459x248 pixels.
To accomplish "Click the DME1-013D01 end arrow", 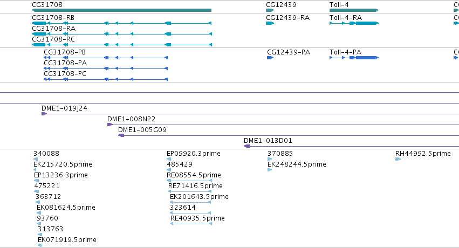I will pos(247,146).
